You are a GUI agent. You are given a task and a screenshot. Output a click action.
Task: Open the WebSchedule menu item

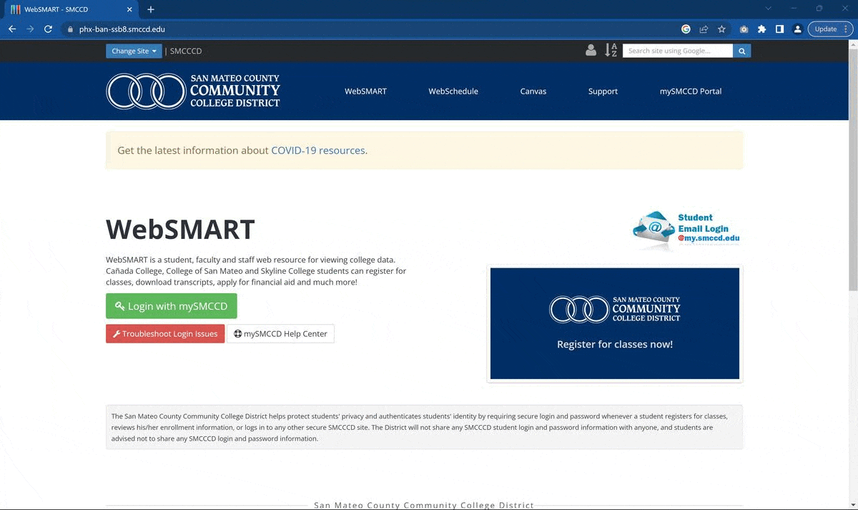coord(453,92)
